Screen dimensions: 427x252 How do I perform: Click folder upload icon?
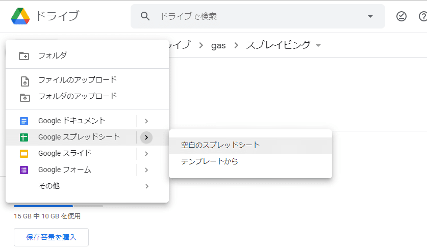click(x=25, y=97)
